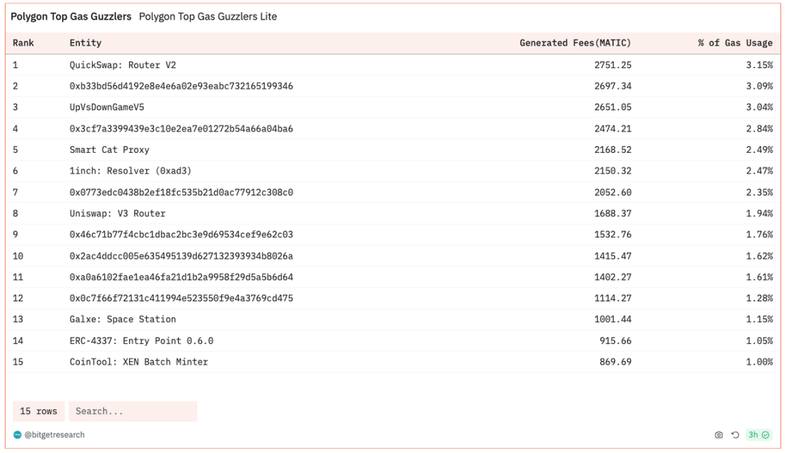786x453 pixels.
Task: Click the 15 rows count button
Action: coord(38,411)
